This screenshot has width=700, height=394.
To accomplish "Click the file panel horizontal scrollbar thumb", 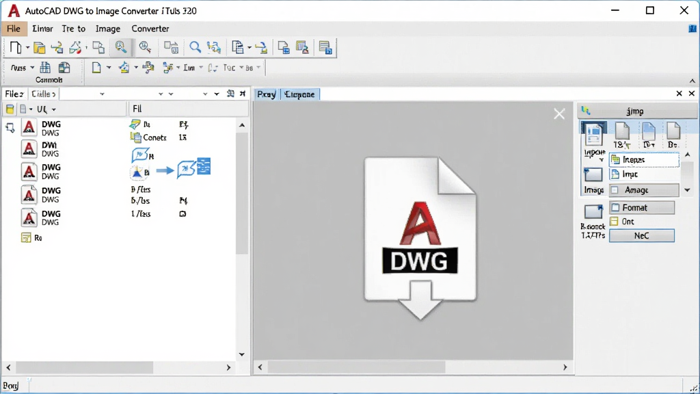I will pyautogui.click(x=84, y=367).
